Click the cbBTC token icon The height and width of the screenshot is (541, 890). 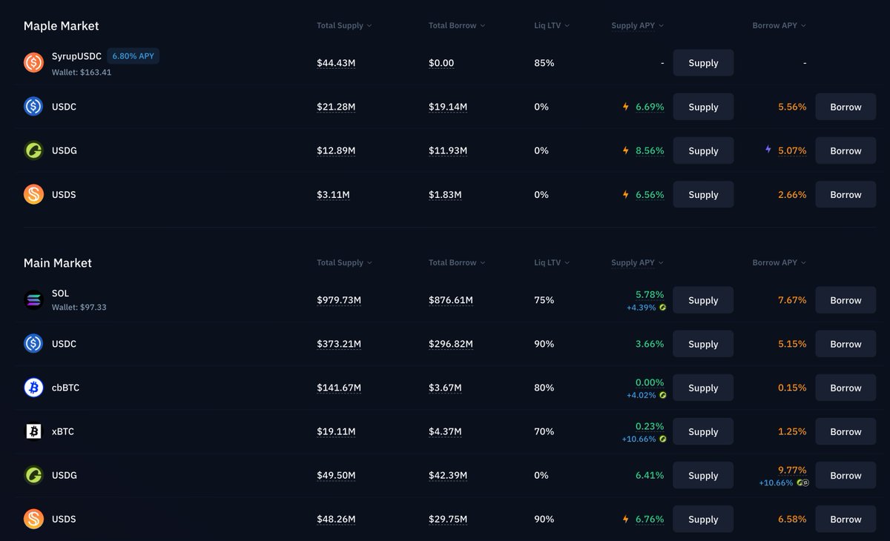(33, 388)
